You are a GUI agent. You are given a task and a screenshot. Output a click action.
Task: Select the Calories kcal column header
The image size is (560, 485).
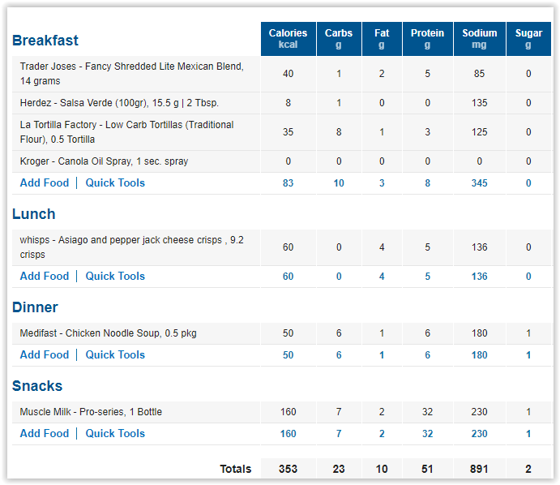(x=289, y=39)
